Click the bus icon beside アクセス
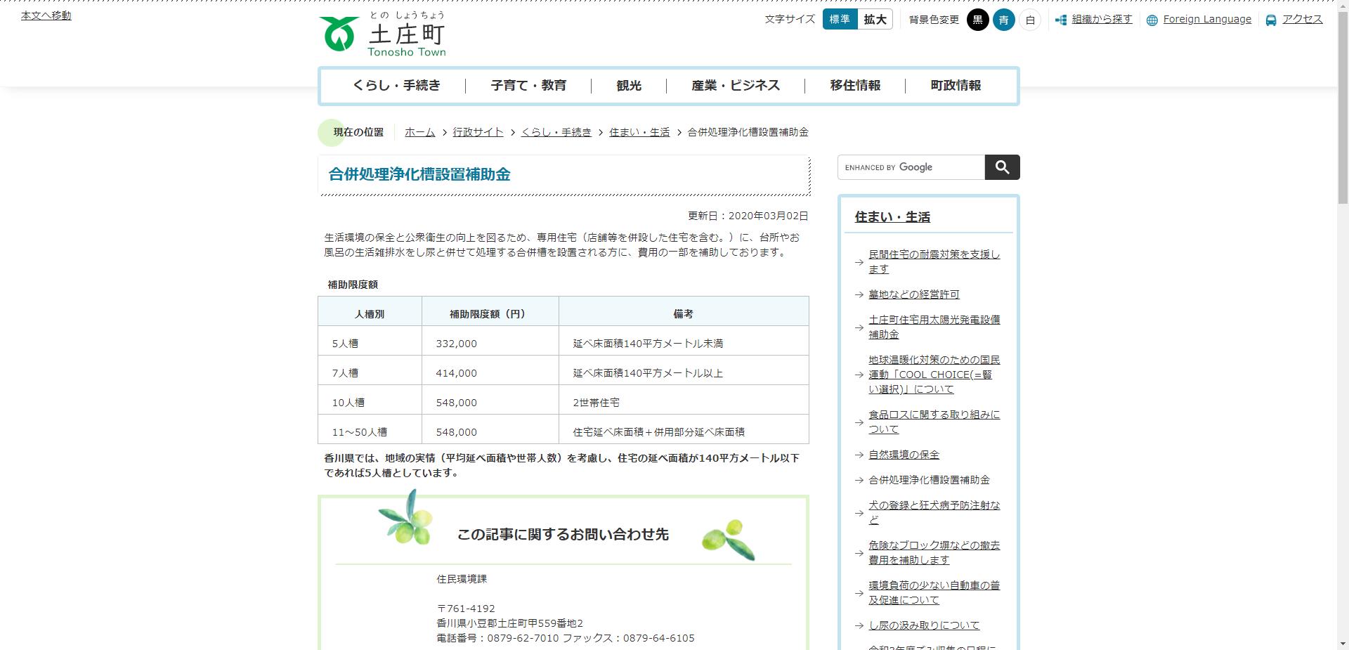 pos(1269,20)
